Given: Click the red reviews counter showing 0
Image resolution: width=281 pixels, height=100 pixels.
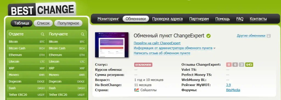Looking at the screenshot, I should pos(229,65).
